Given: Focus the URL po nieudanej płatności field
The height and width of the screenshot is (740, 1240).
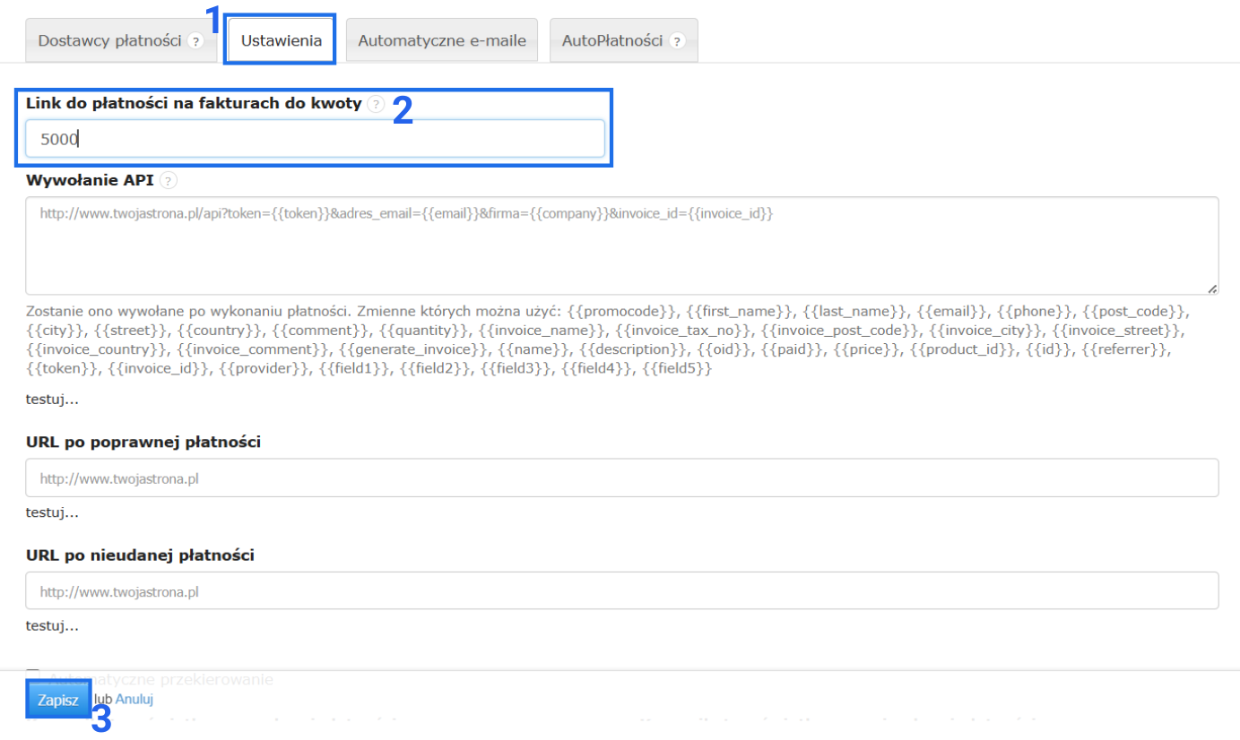Looking at the screenshot, I should (622, 591).
